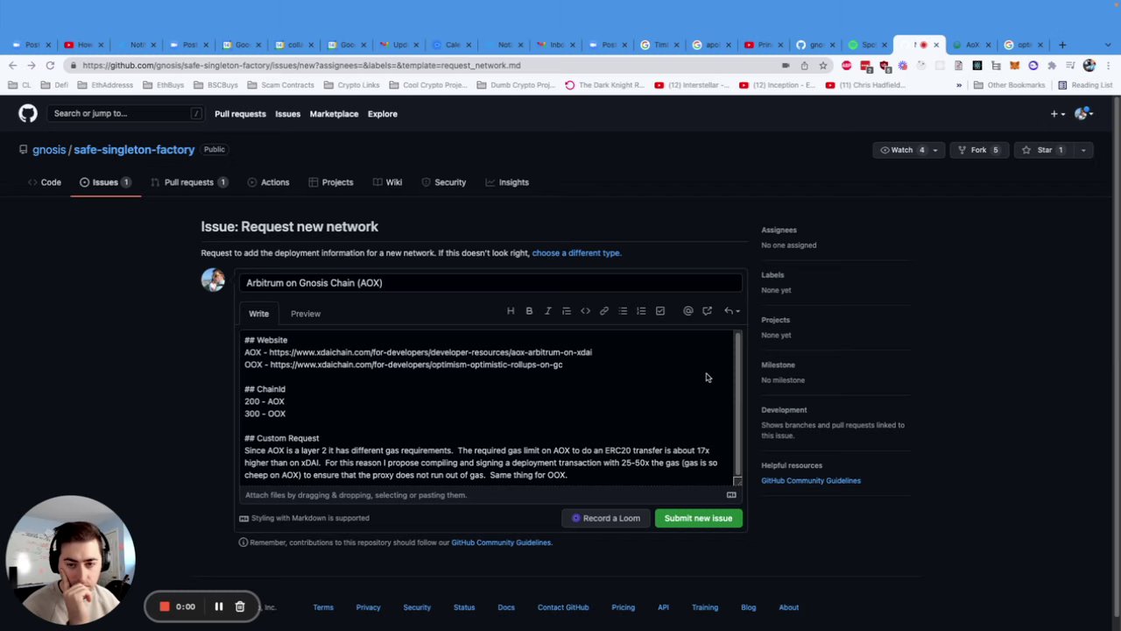Open Reading List
The image size is (1121, 631).
1085,85
